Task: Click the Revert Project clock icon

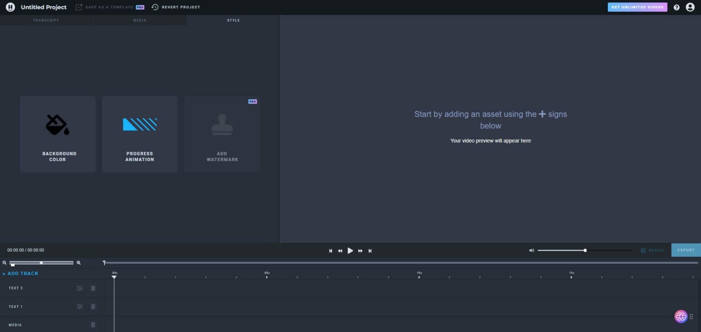Action: pos(155,7)
